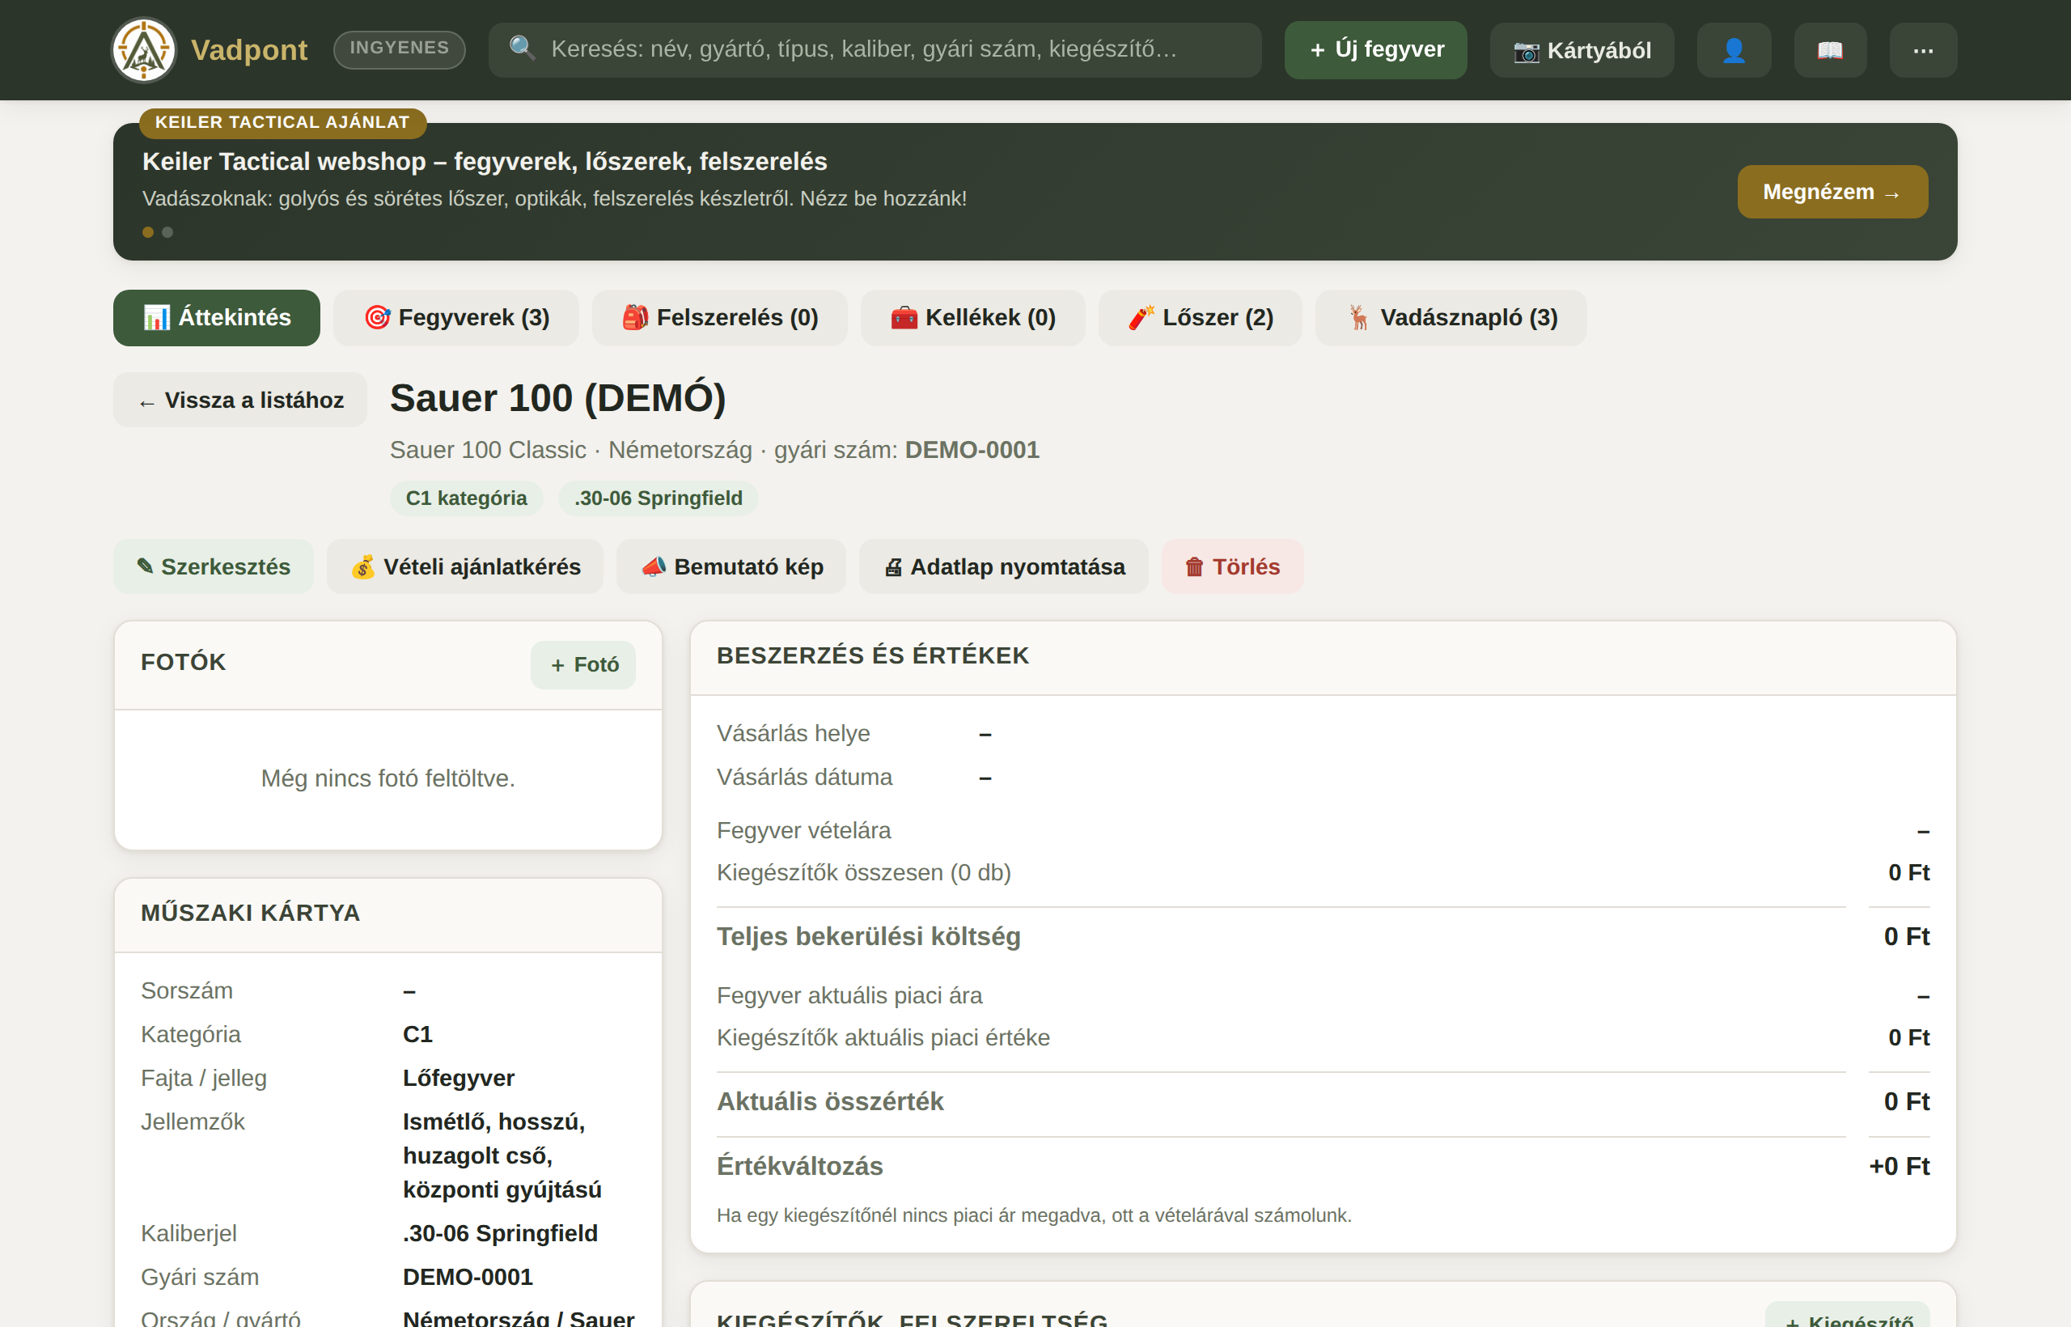The height and width of the screenshot is (1327, 2071).
Task: Click the BESZERZÉS ÉS ÉRTÉKEK heading
Action: 874,655
